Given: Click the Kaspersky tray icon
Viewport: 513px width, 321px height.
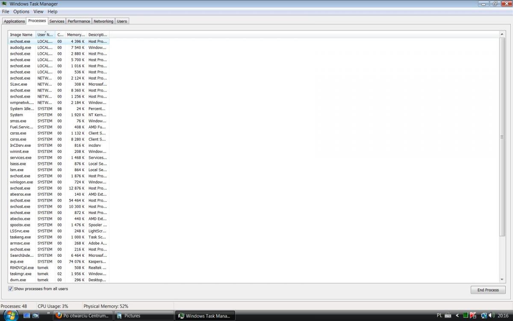Looking at the screenshot, I should [x=473, y=315].
